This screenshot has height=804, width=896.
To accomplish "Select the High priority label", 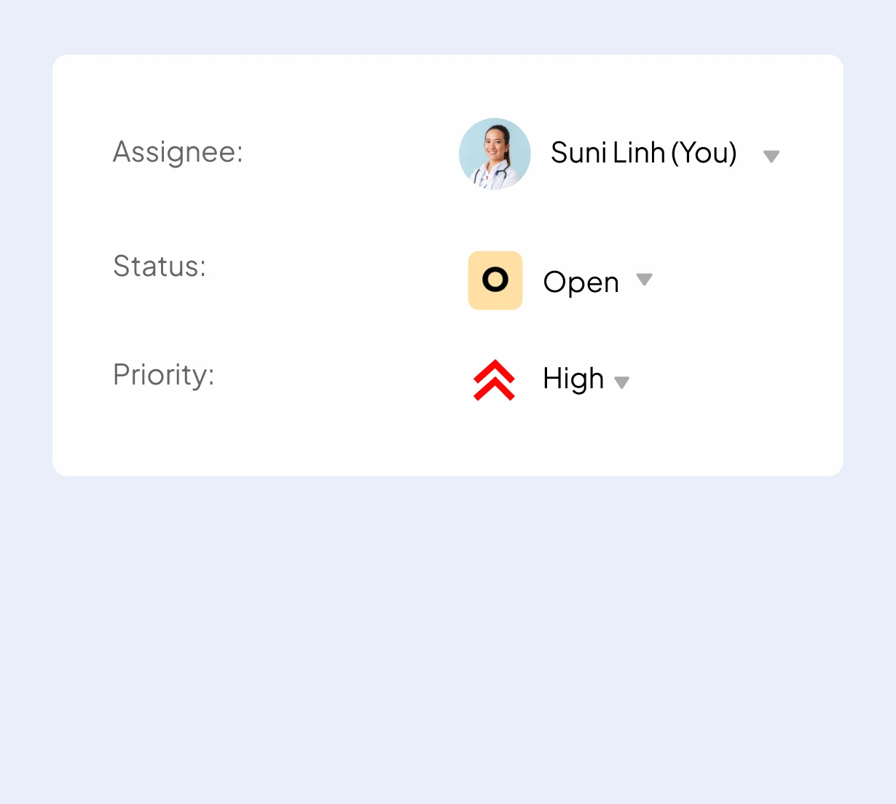I will tap(573, 379).
